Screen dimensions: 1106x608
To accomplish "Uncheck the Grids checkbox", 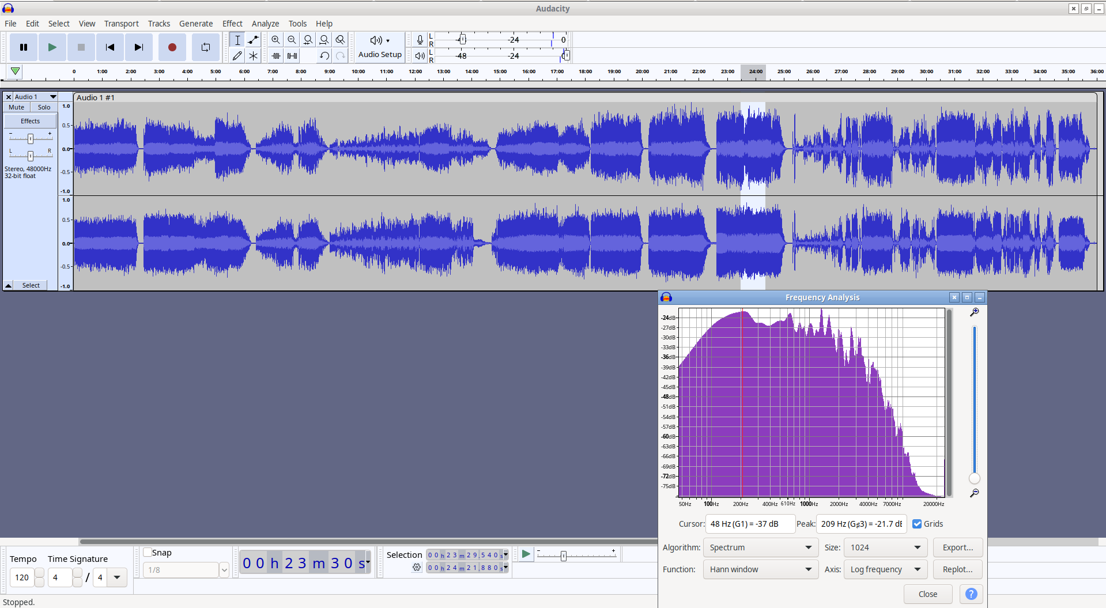I will (x=917, y=524).
